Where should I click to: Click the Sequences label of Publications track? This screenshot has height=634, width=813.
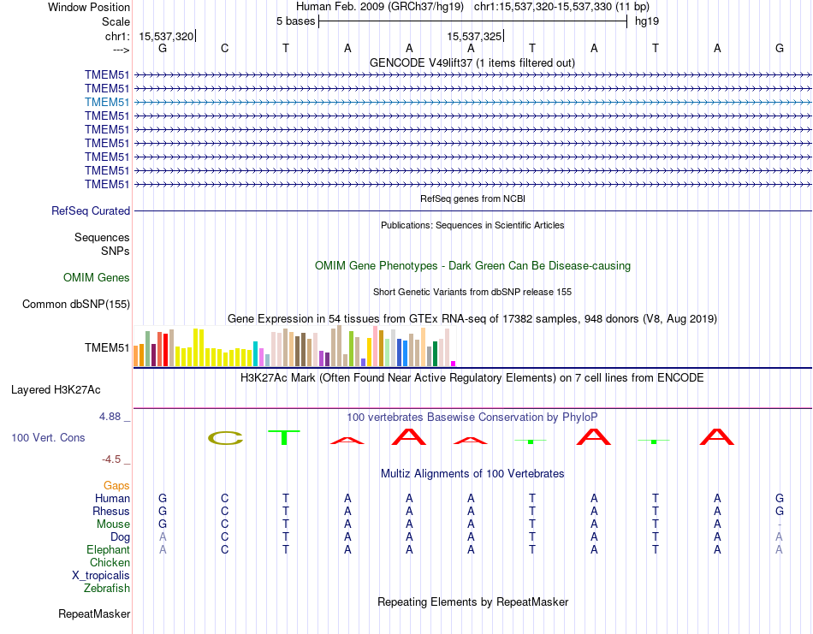coord(102,237)
